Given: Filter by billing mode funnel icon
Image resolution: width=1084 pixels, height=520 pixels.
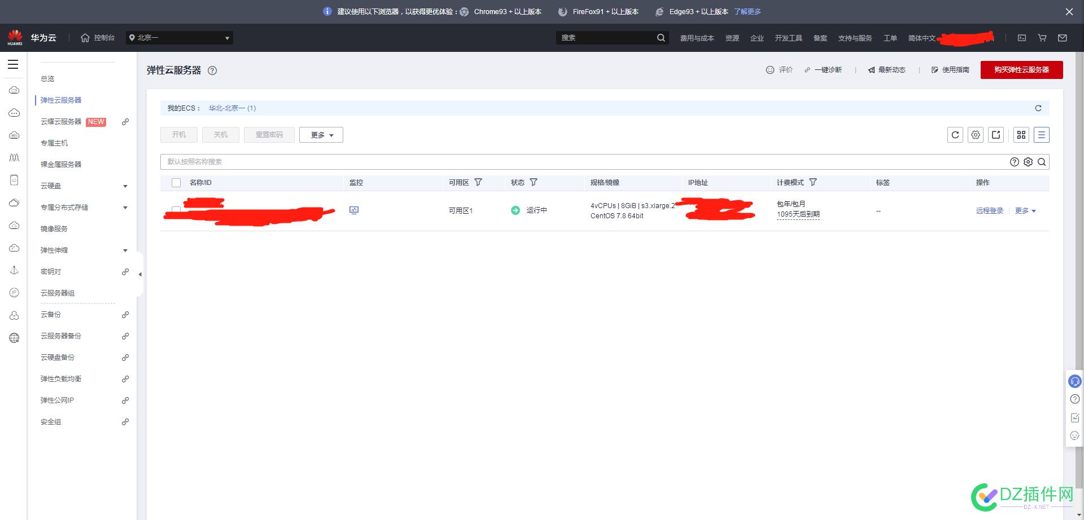Looking at the screenshot, I should (x=813, y=182).
